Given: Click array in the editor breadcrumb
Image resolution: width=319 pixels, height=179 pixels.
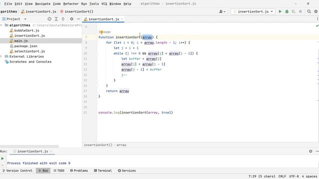Looking at the screenshot, I should [122, 145].
